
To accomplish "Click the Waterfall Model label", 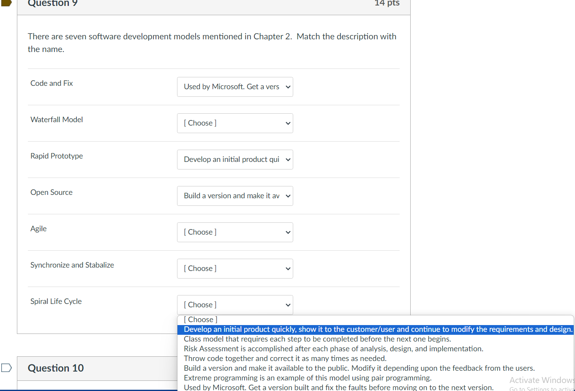I will (57, 120).
